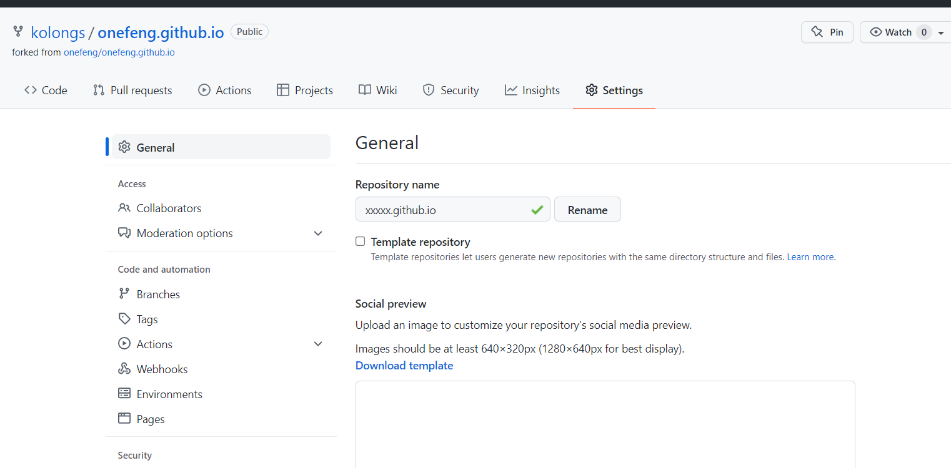Click the branch icon beside Branches
The width and height of the screenshot is (951, 468).
point(124,294)
